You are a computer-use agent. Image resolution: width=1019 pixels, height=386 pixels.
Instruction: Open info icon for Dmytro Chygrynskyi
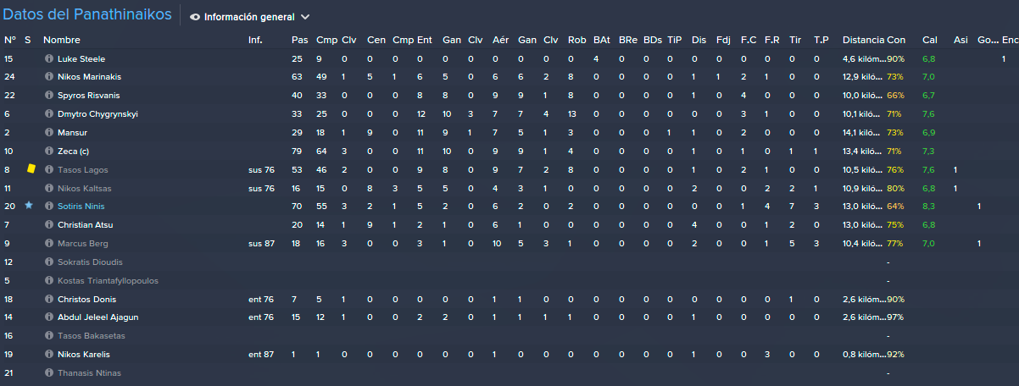pyautogui.click(x=48, y=114)
